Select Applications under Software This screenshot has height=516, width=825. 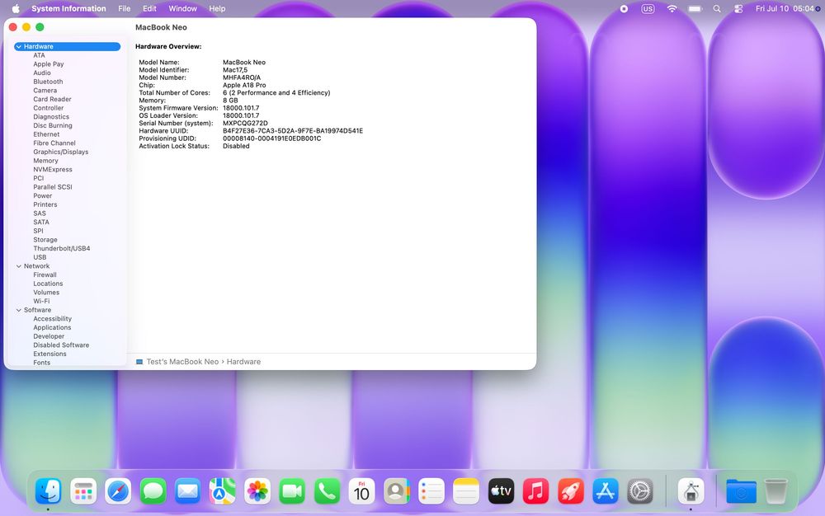[52, 327]
